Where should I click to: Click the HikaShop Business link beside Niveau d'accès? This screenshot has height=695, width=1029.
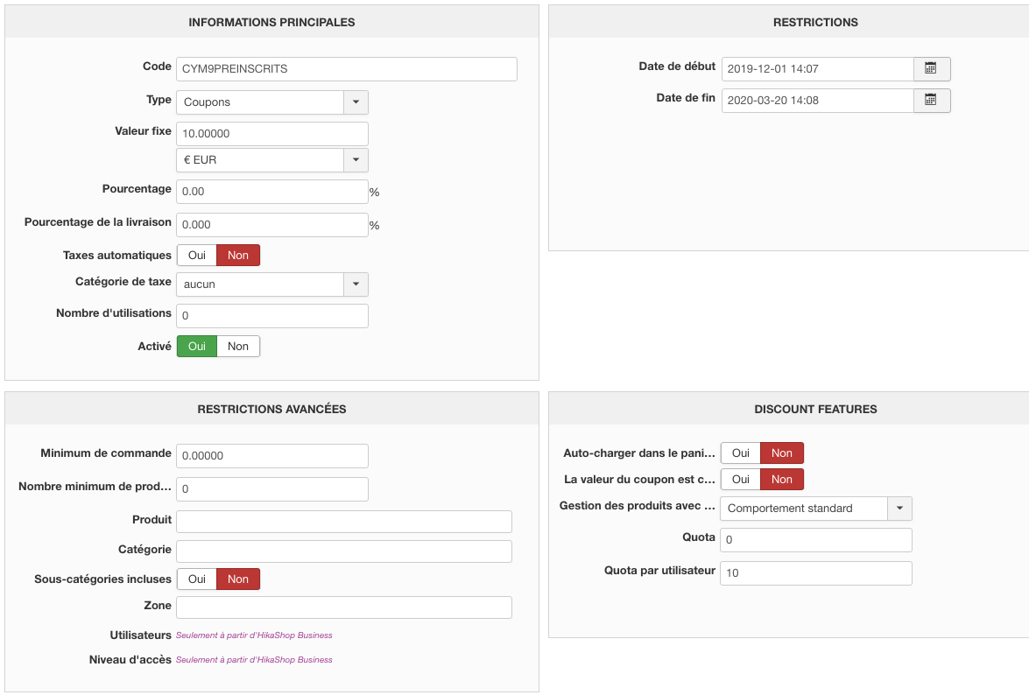click(254, 660)
